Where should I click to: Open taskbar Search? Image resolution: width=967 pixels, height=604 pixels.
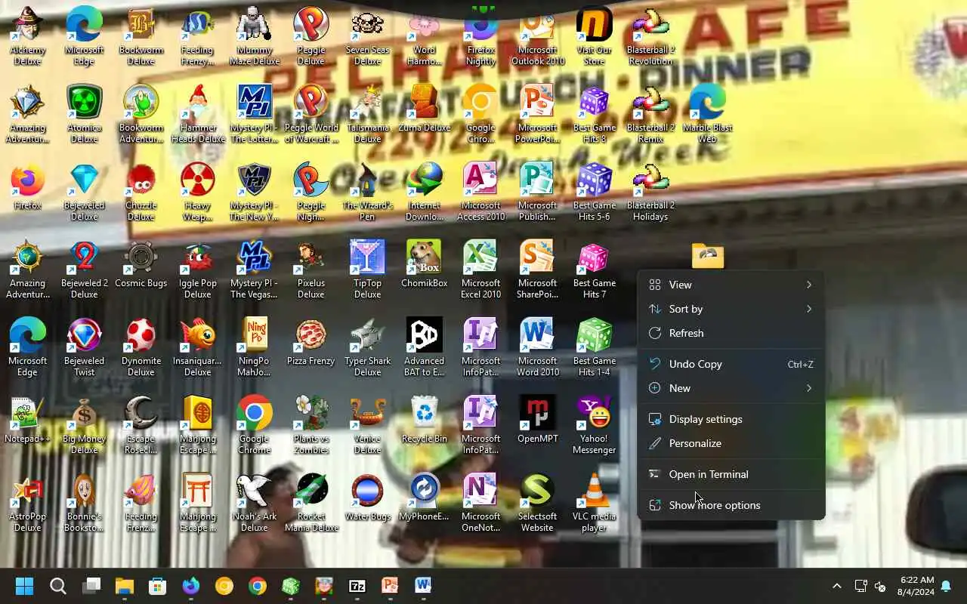57,586
